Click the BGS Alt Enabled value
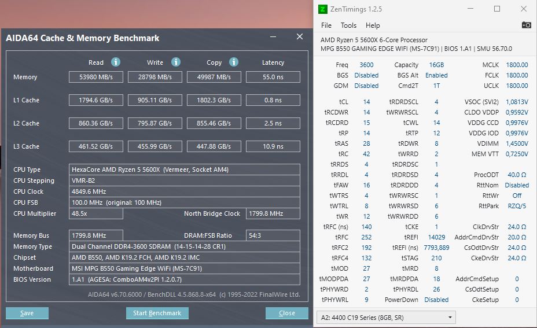The height and width of the screenshot is (328, 537). coord(436,75)
